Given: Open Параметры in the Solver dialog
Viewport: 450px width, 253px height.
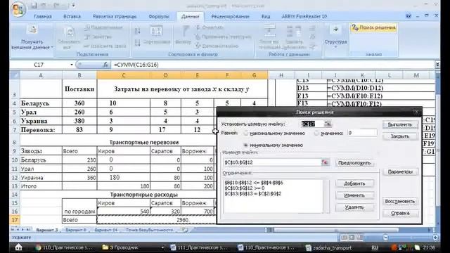Looking at the screenshot, I should point(400,171).
